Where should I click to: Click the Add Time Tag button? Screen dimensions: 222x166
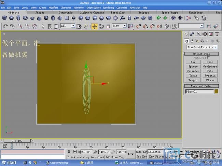[x=114, y=157]
